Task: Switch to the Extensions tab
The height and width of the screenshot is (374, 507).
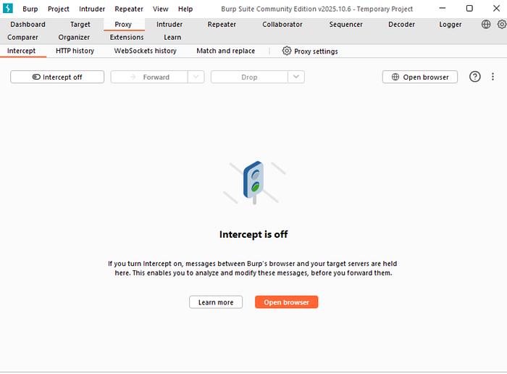Action: pos(127,38)
